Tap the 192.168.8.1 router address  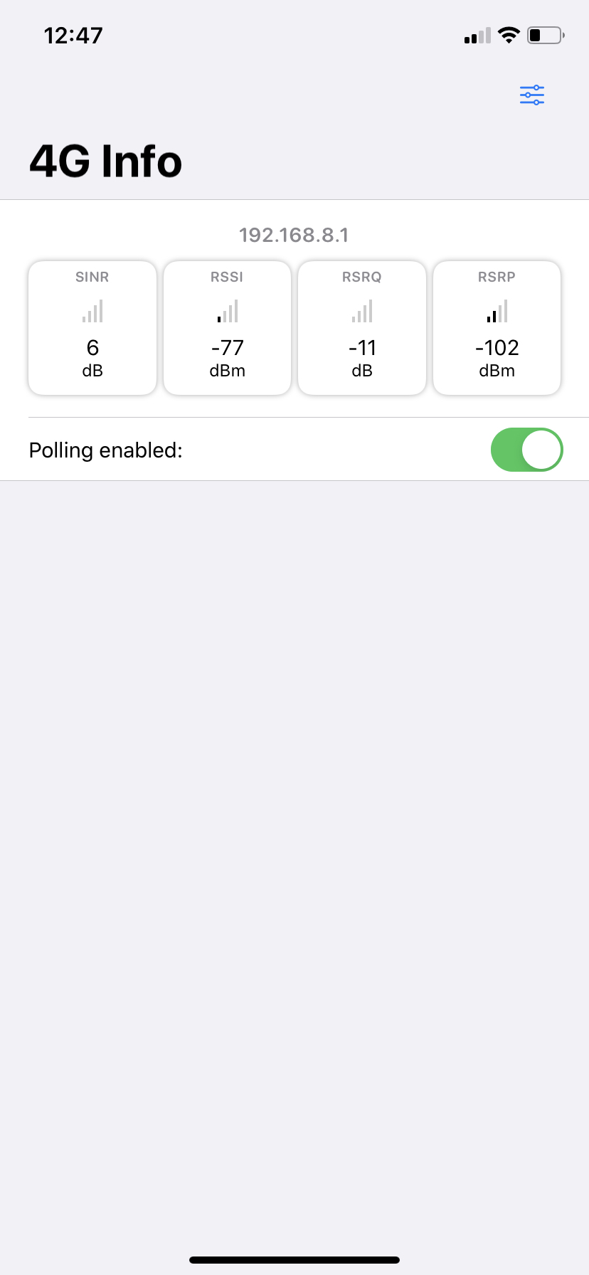tap(294, 235)
